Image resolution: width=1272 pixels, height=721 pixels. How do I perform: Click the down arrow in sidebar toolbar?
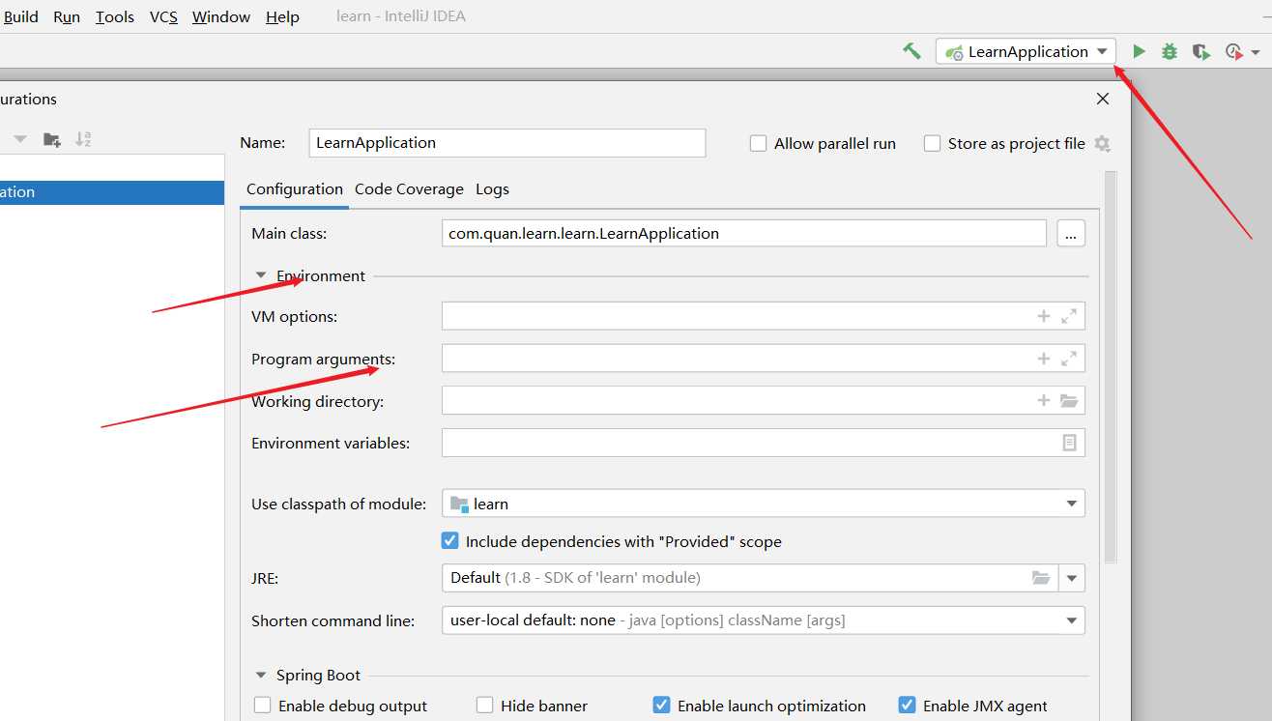click(x=20, y=139)
